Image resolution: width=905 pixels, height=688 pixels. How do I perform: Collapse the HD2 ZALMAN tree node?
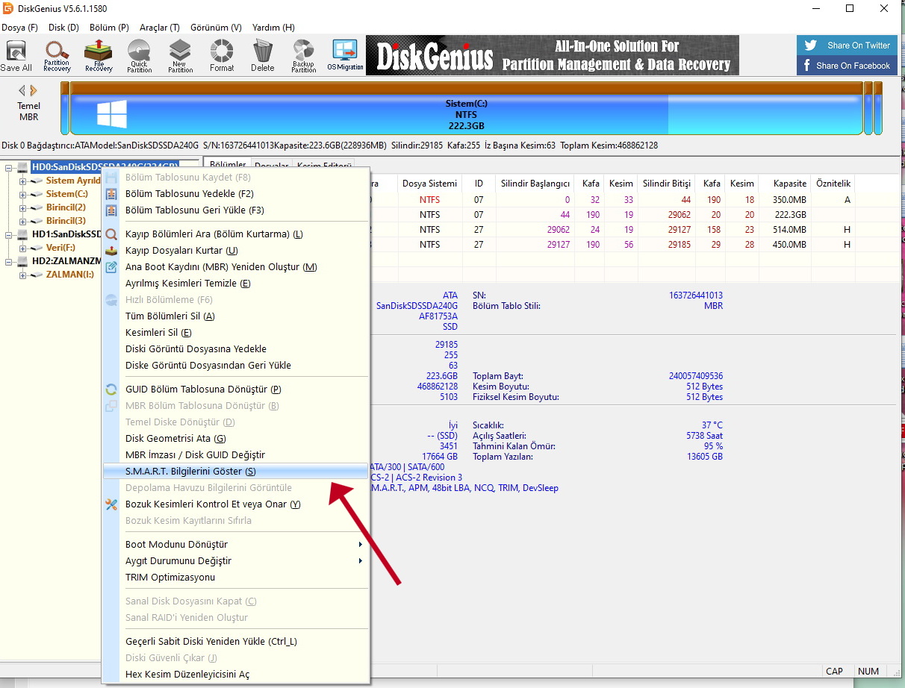pos(8,261)
